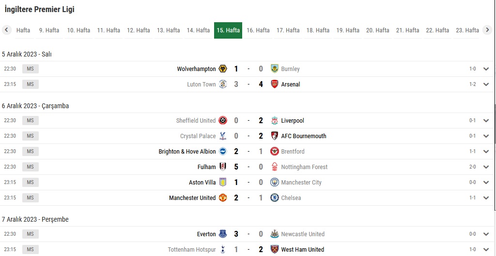This screenshot has width=496, height=256.
Task: Click the Liverpool club crest
Action: 275,120
